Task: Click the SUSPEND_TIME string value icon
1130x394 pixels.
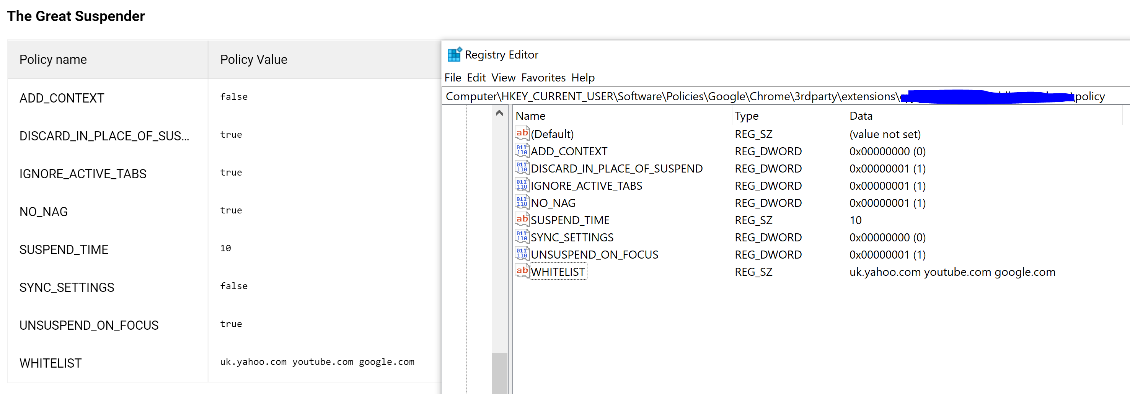Action: pos(522,219)
